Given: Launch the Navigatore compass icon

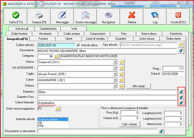Looking at the screenshot, I should tap(108, 15).
